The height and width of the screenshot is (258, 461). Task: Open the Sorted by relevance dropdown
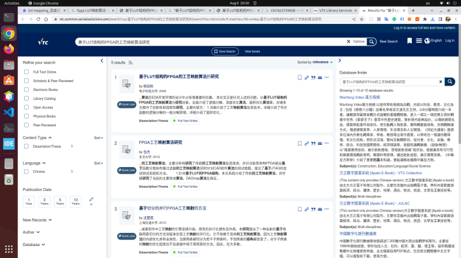click(x=315, y=62)
